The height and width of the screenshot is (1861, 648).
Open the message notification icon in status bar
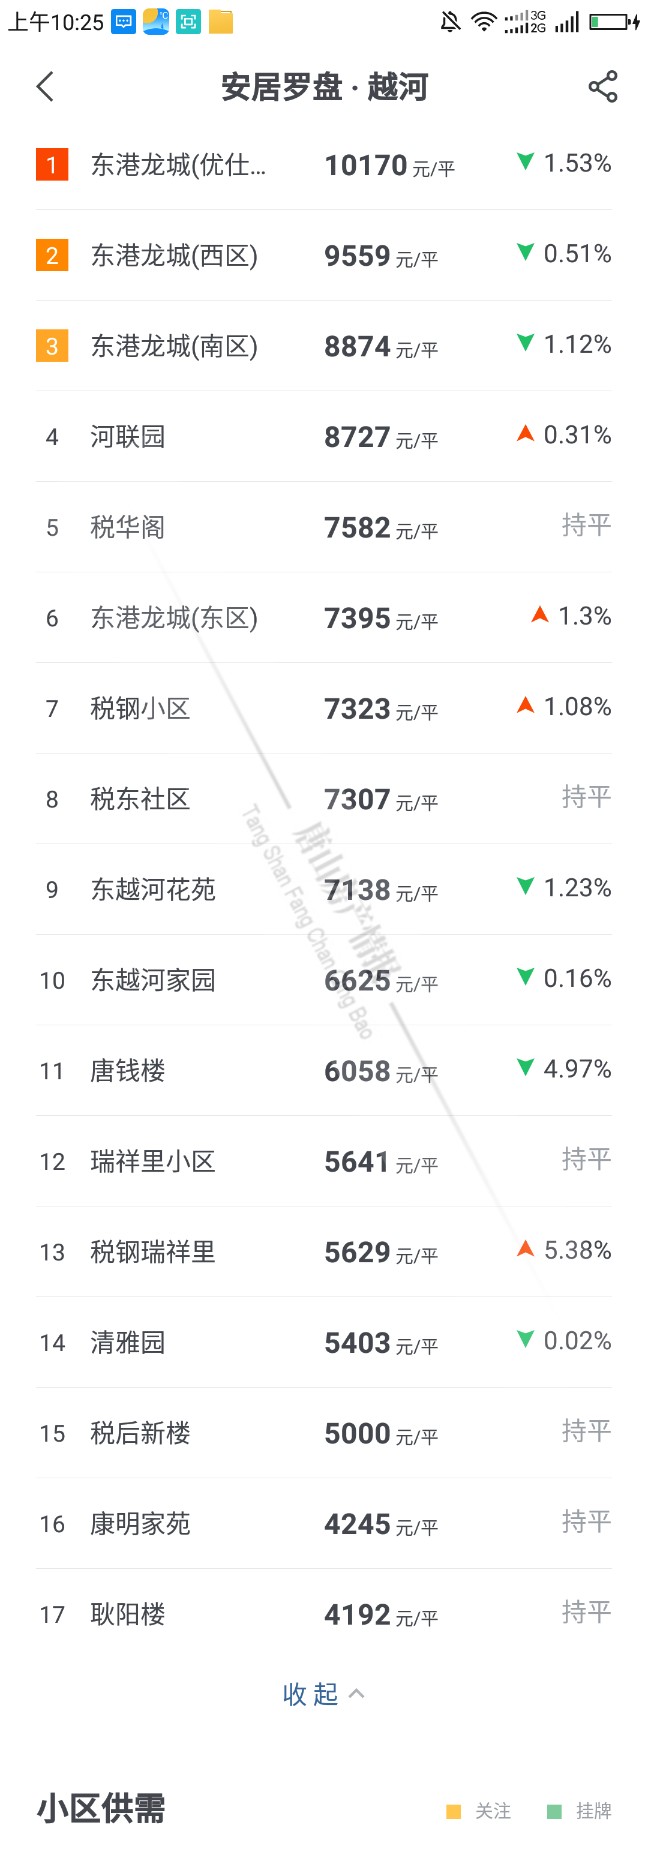[x=124, y=22]
